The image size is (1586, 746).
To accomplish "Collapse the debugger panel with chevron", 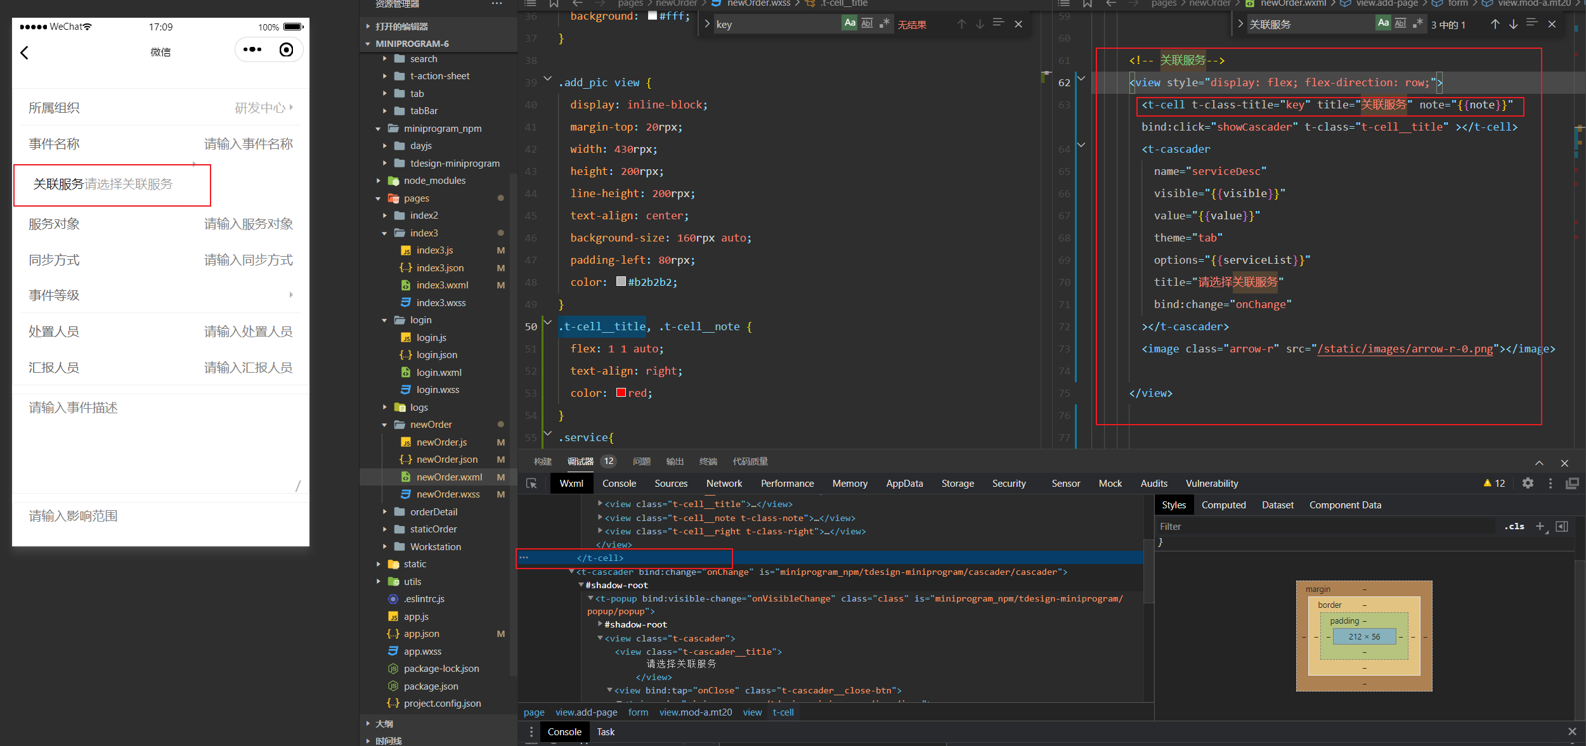I will 1539,463.
